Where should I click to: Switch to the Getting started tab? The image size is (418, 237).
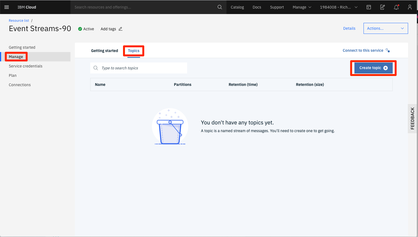click(105, 51)
